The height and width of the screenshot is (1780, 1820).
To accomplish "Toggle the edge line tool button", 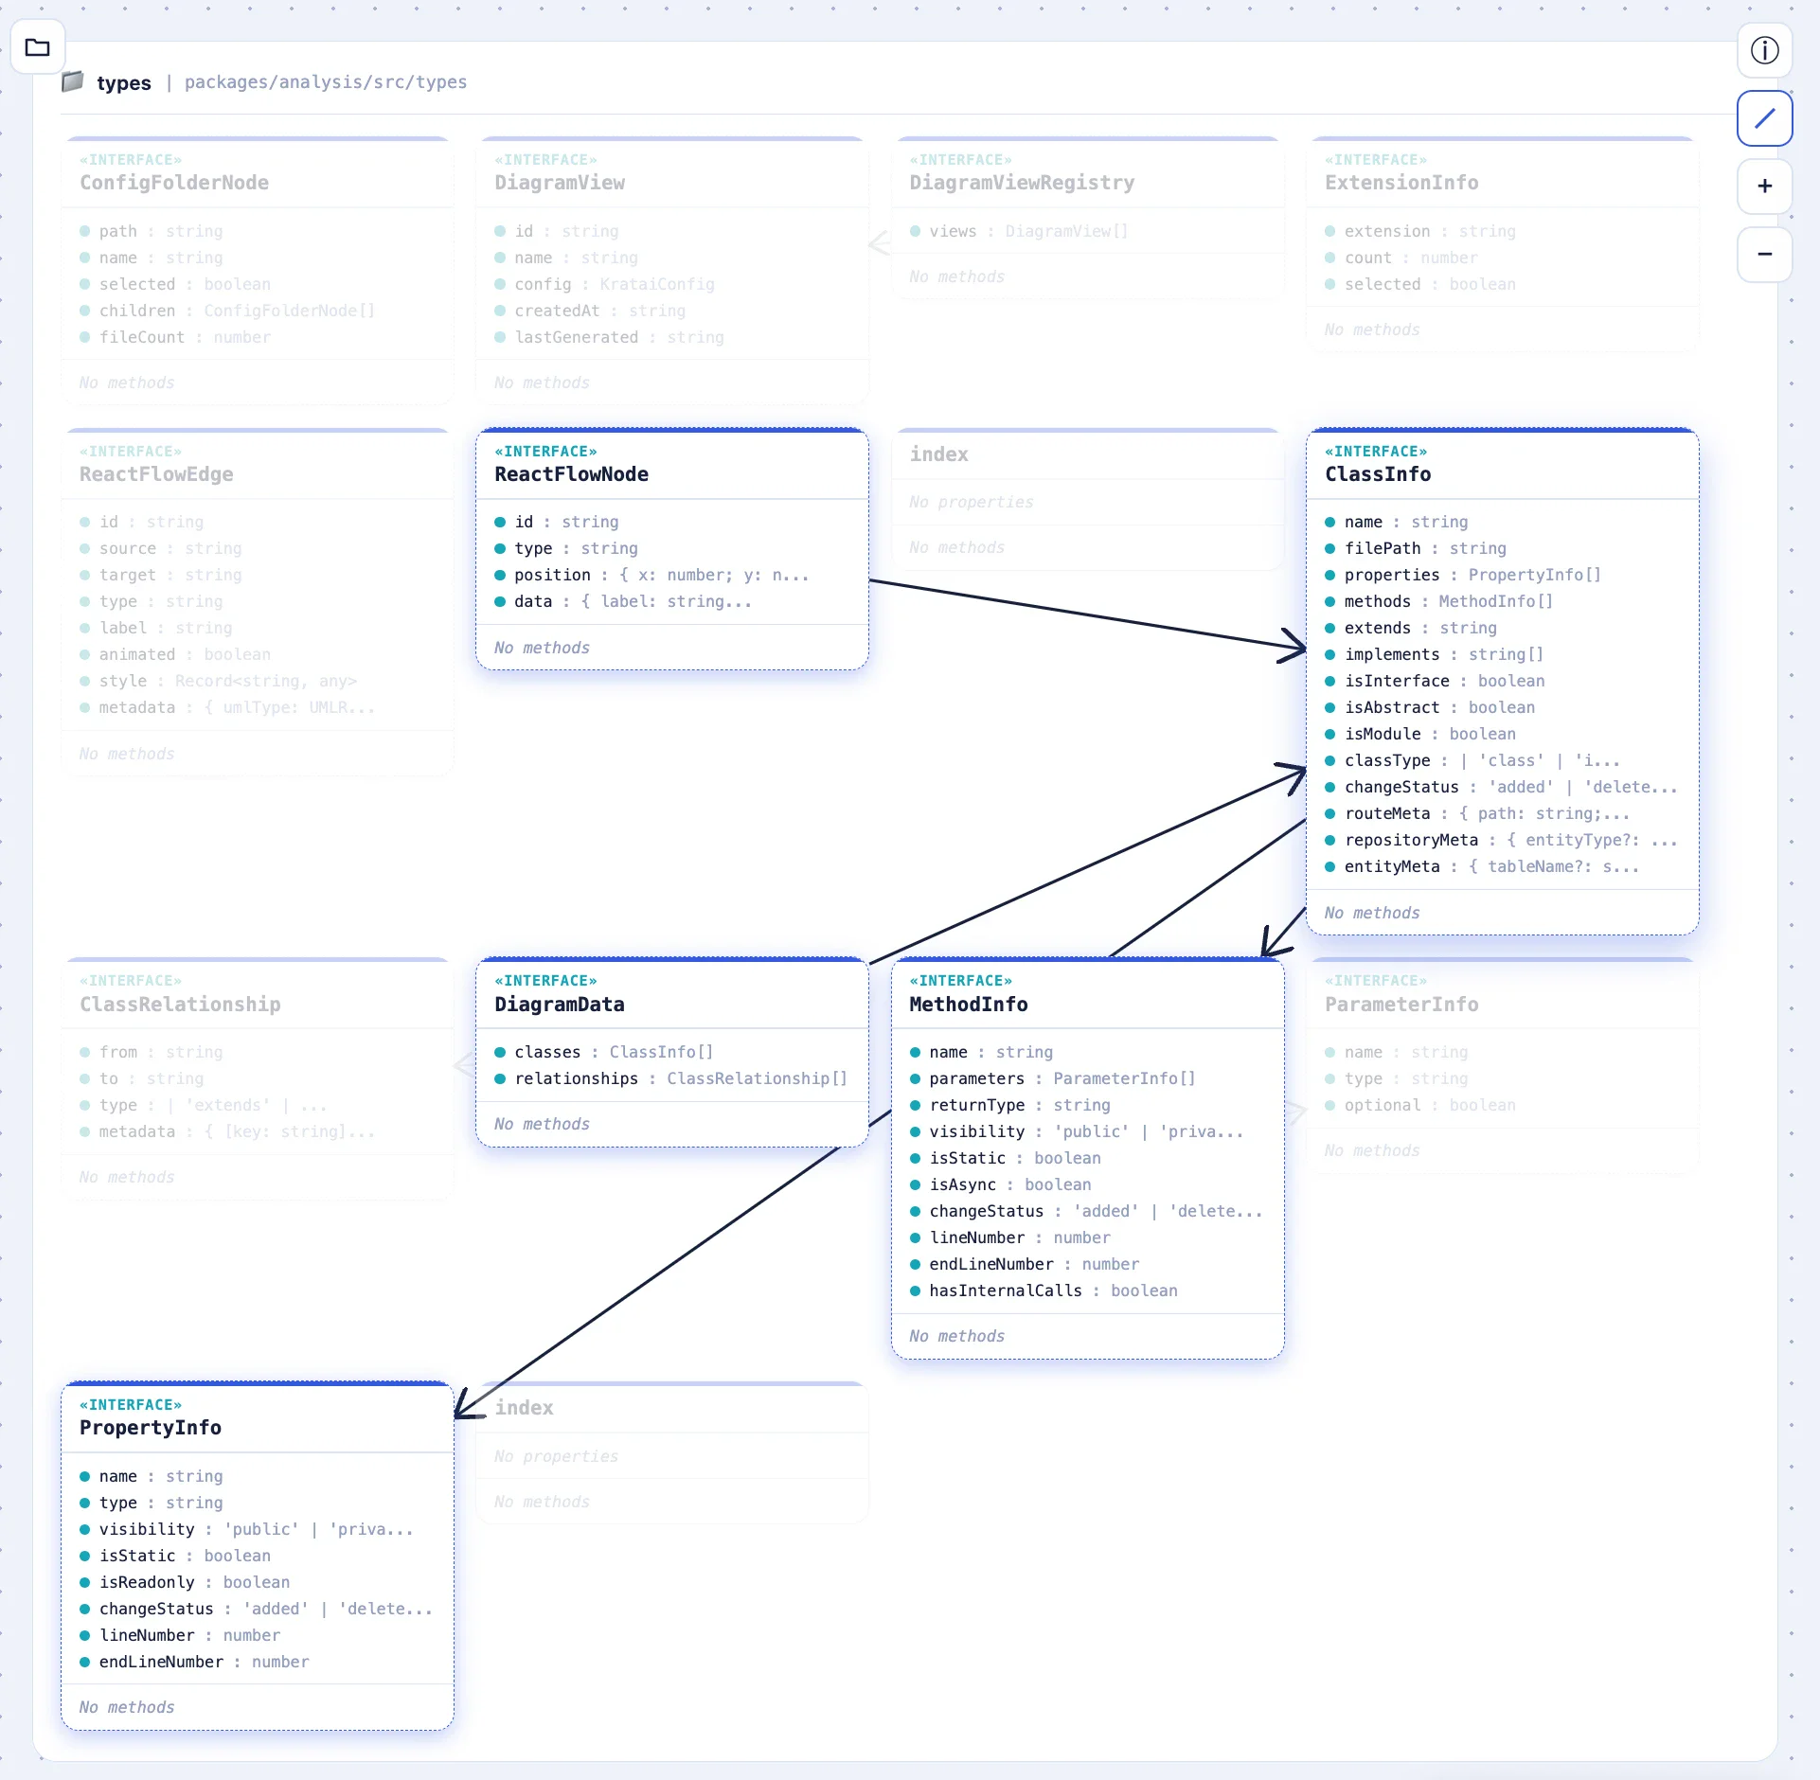I will click(1764, 118).
